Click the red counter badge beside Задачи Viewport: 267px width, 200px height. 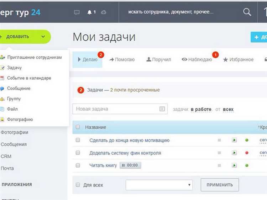coord(81,90)
